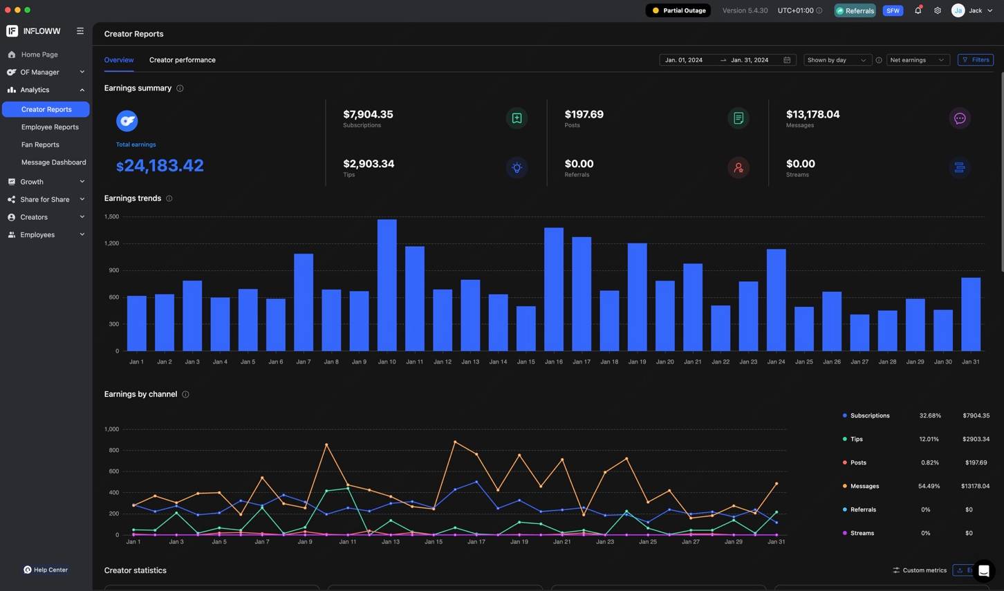Image resolution: width=1004 pixels, height=591 pixels.
Task: Click the start date Jan. 01, 2024 field
Action: coord(684,60)
